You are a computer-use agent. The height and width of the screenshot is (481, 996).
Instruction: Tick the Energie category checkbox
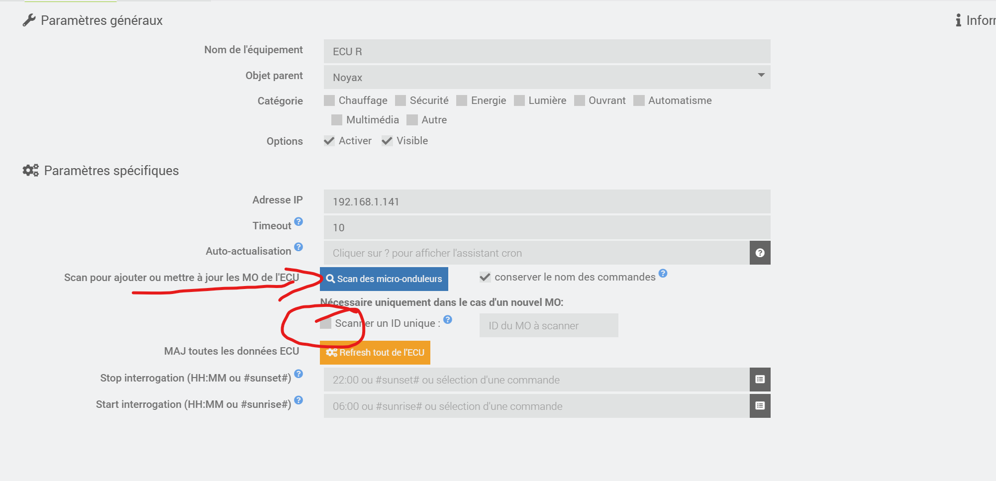(462, 100)
